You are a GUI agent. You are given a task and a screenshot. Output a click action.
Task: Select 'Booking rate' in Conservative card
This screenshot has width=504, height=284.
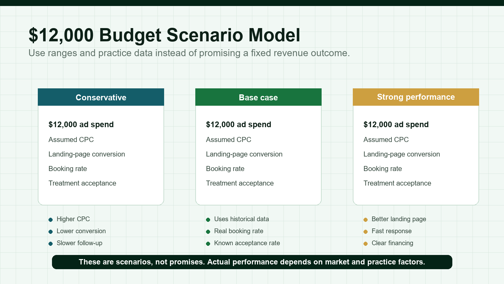68,169
